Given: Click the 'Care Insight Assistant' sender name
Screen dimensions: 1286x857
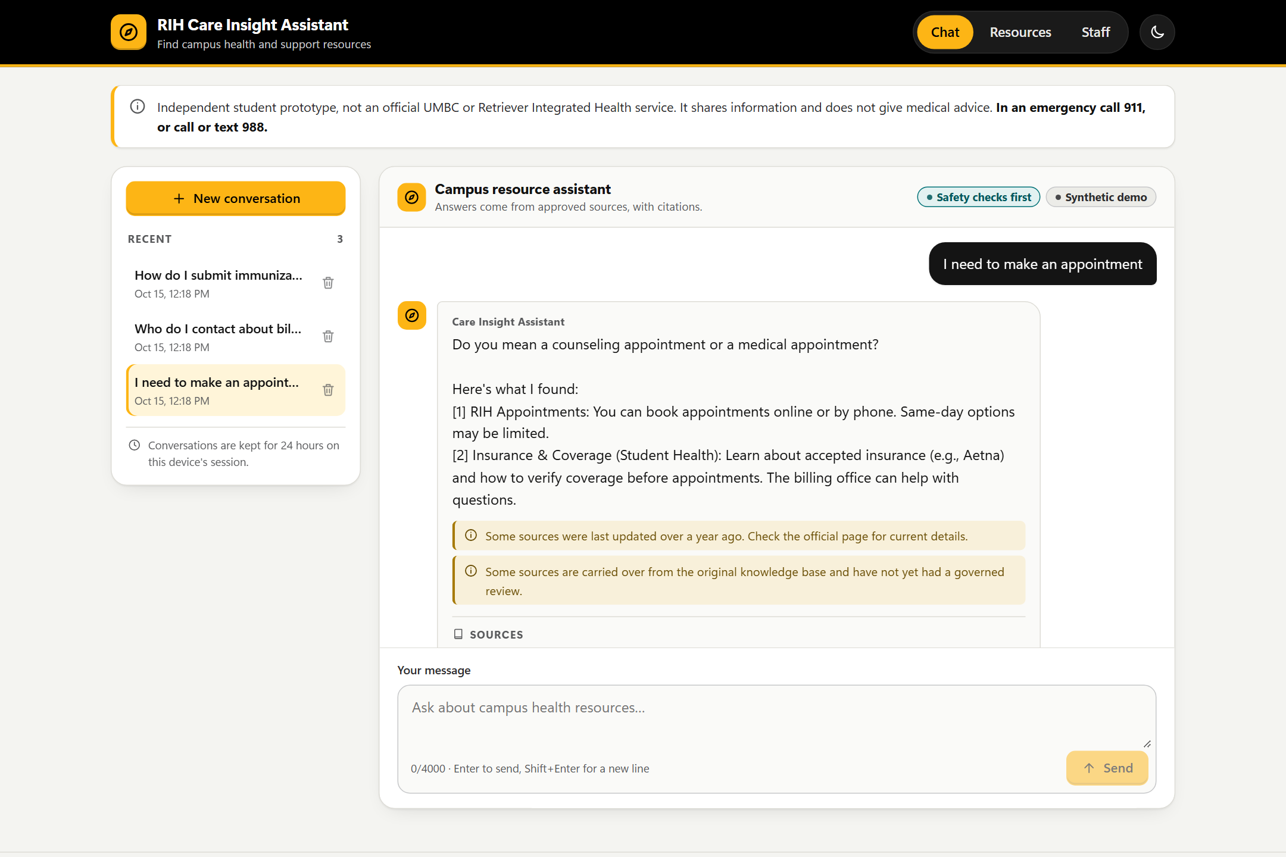Looking at the screenshot, I should 508,322.
